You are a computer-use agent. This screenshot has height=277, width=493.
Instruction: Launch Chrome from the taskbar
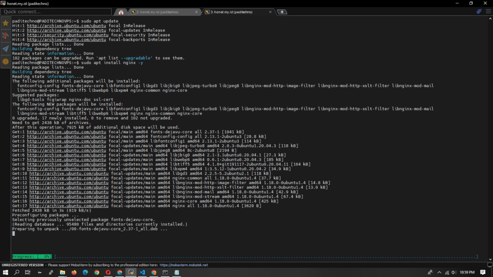pos(96,272)
